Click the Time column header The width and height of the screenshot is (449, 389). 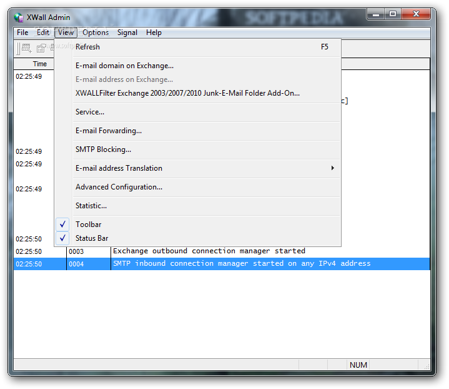(x=39, y=64)
